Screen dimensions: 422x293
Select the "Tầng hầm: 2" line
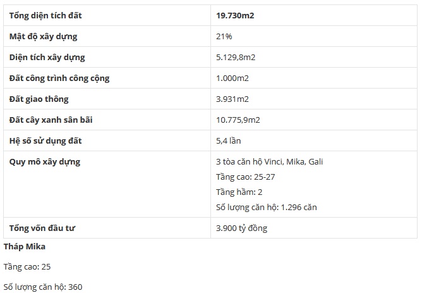(239, 192)
